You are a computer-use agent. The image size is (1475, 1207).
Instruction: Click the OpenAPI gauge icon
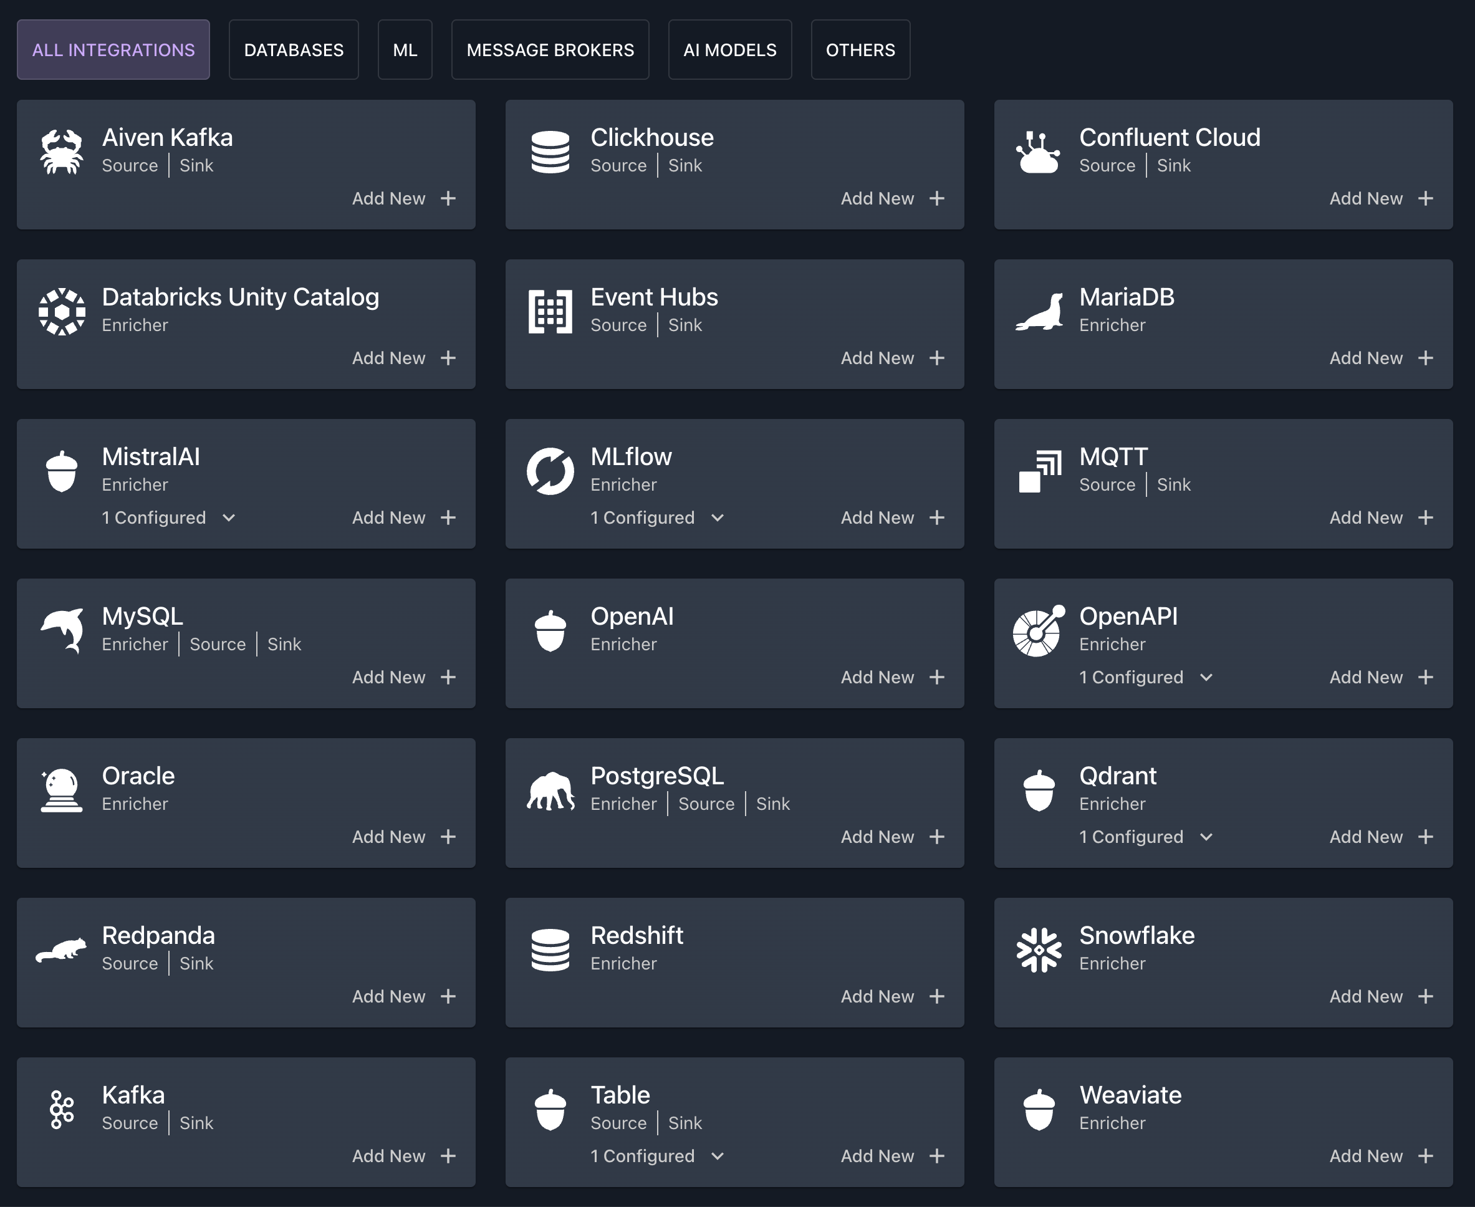(x=1039, y=630)
